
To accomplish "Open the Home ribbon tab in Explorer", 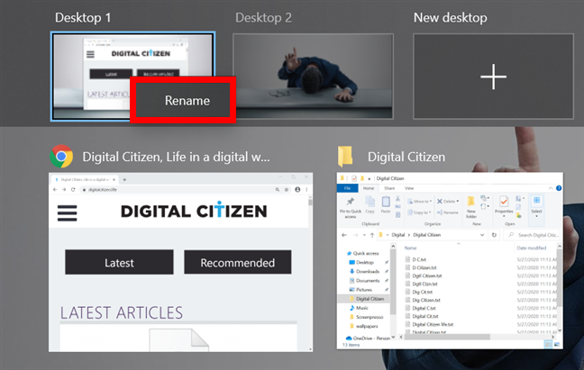I will point(369,188).
